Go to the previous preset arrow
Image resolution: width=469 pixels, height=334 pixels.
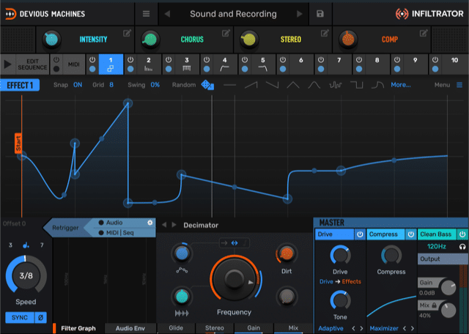[167, 14]
